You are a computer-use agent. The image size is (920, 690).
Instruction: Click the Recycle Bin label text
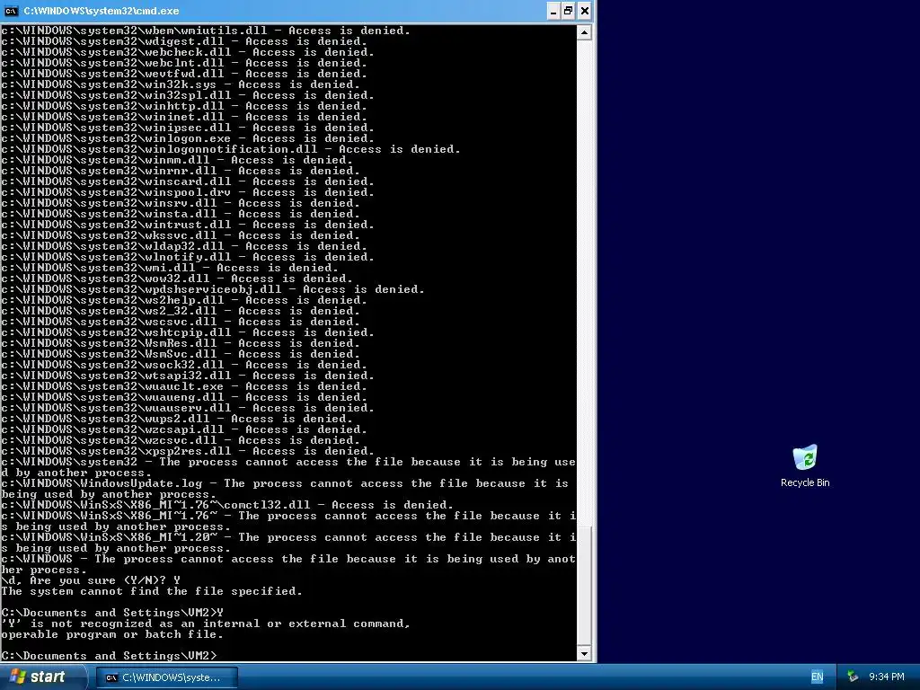(805, 482)
